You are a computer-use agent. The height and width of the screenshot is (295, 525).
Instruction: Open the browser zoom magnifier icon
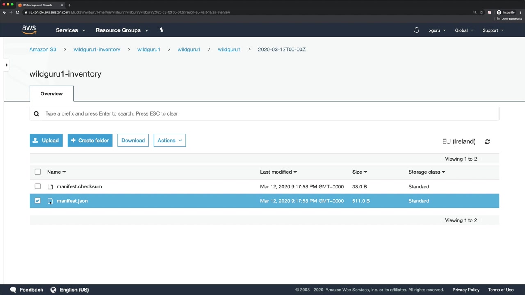coord(475,12)
